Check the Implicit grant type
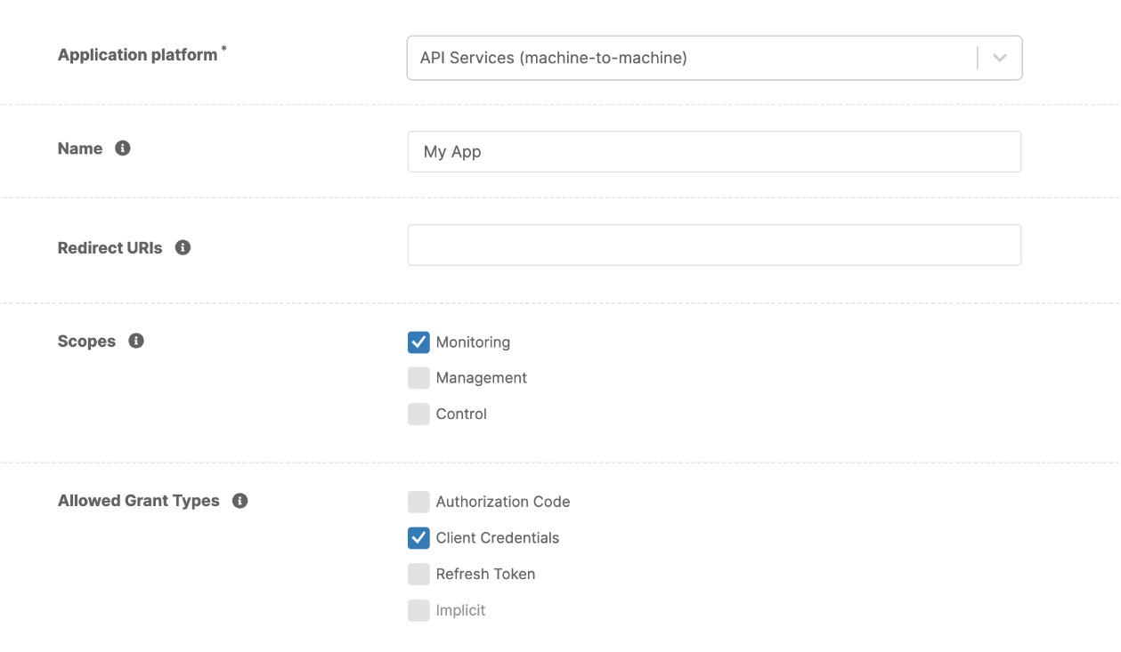Image resolution: width=1121 pixels, height=652 pixels. click(418, 609)
